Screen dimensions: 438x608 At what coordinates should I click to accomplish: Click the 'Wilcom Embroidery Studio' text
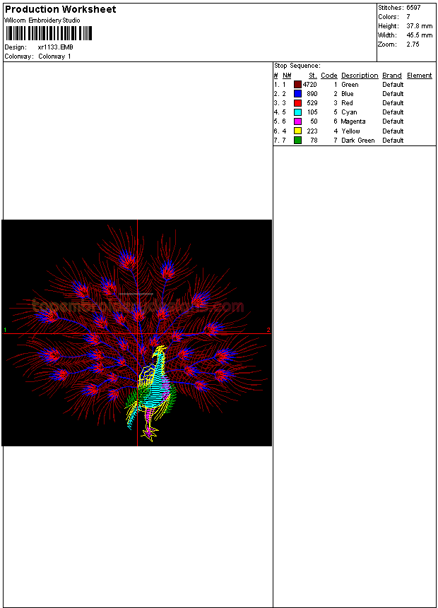click(42, 20)
